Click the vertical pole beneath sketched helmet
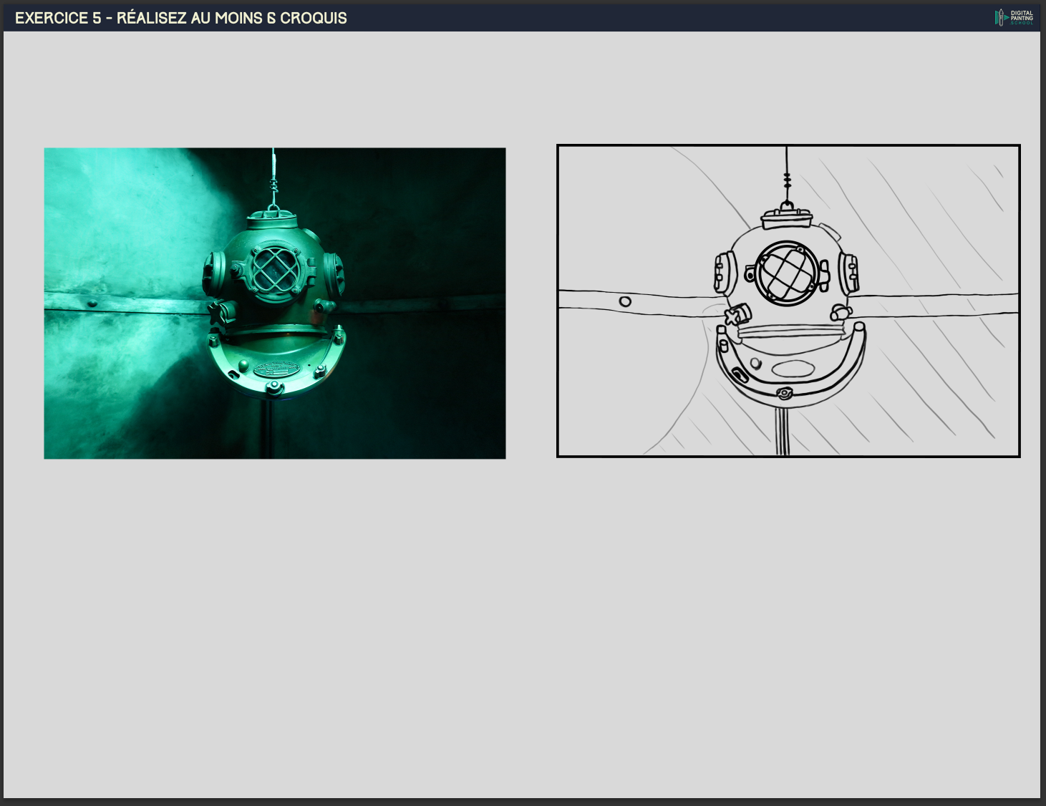1046x806 pixels. [x=782, y=432]
